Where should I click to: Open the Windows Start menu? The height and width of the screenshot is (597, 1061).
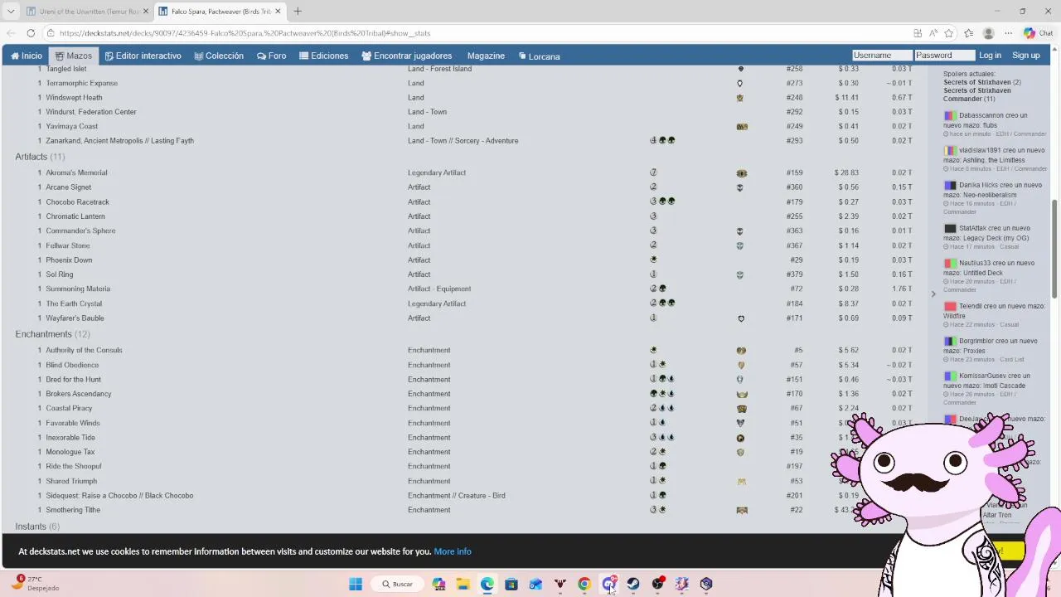coord(356,584)
